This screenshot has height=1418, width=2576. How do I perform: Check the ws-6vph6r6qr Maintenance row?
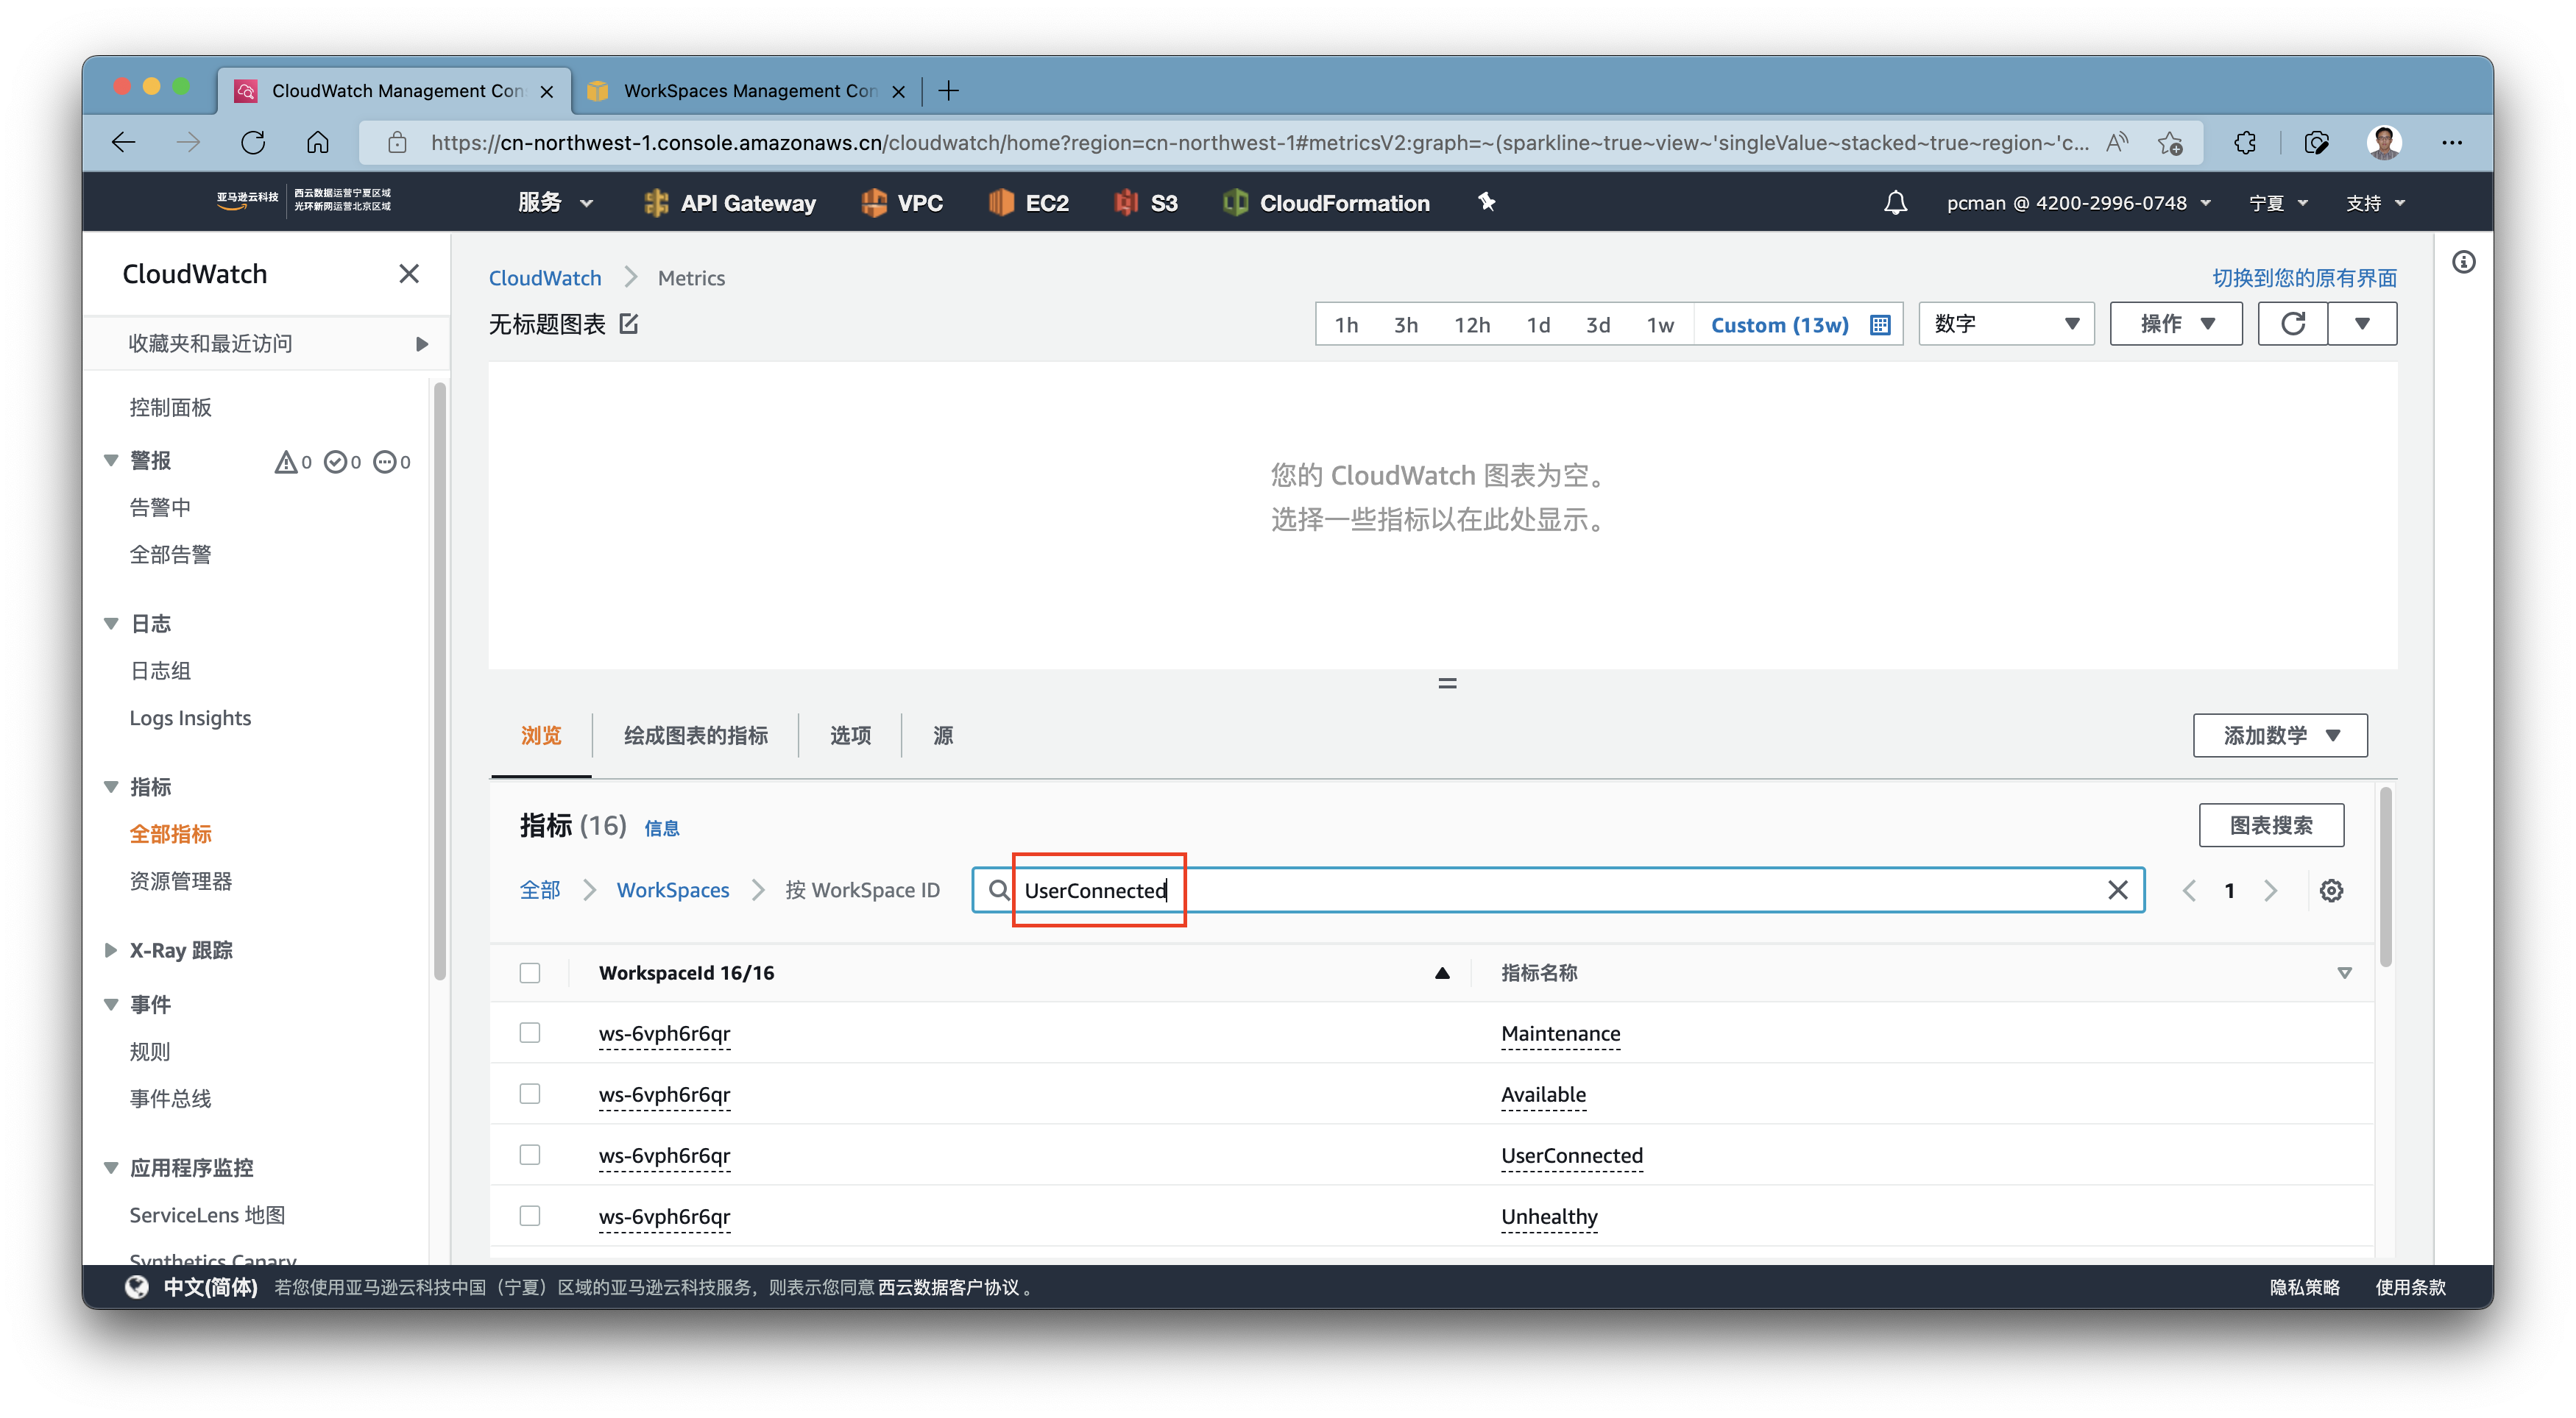click(530, 1033)
